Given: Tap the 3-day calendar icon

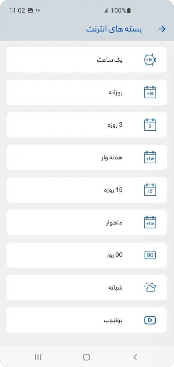Looking at the screenshot, I should (x=150, y=125).
